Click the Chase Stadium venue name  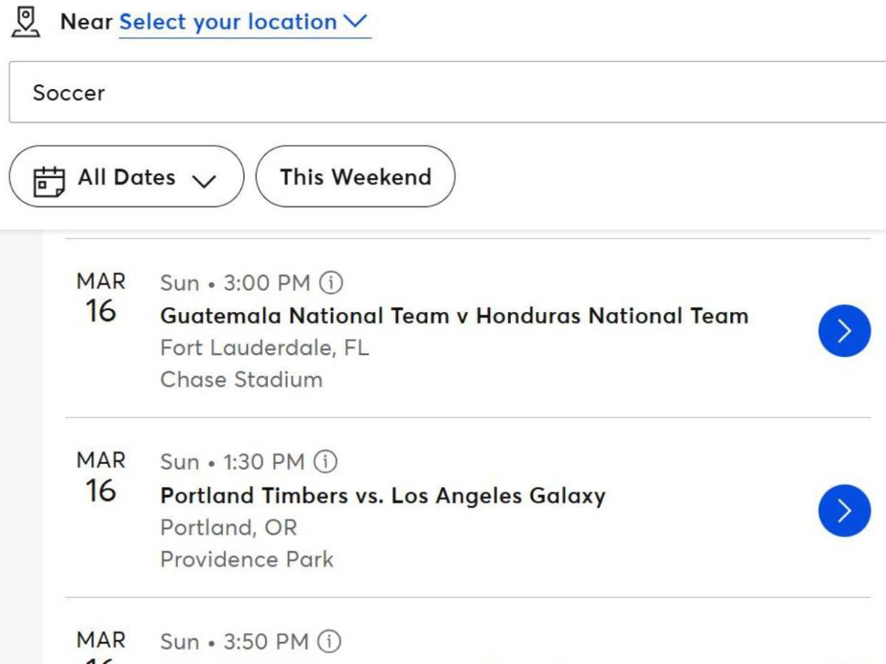[241, 379]
